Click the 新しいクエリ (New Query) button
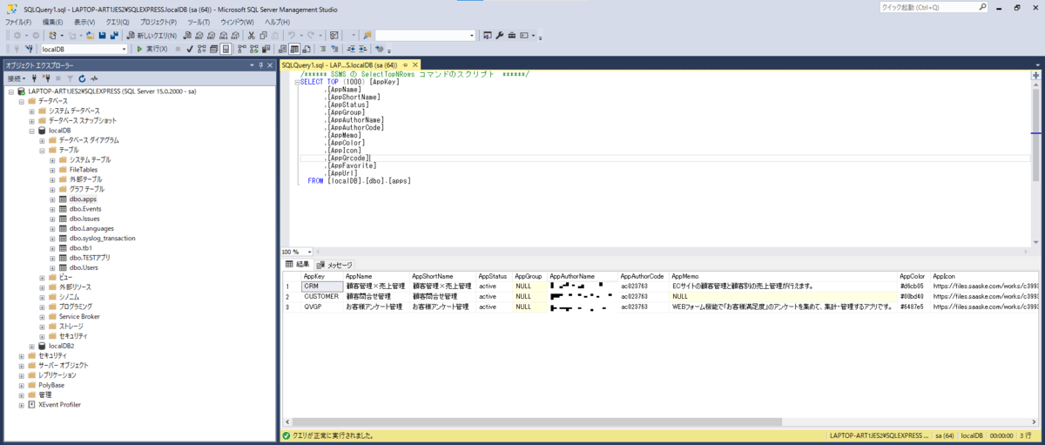This screenshot has width=1045, height=445. (152, 36)
